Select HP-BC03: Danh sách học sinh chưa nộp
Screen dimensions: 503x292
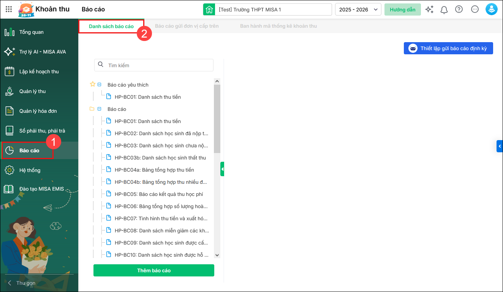click(x=161, y=145)
